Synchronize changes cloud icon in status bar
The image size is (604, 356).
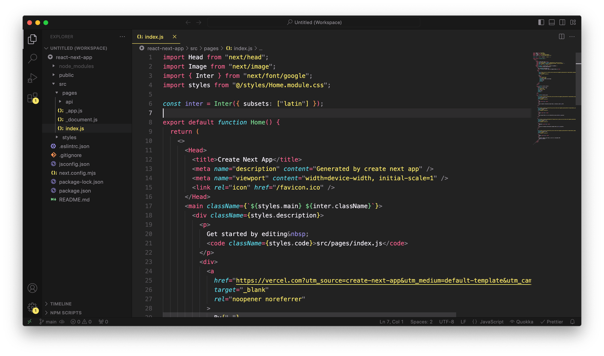62,322
